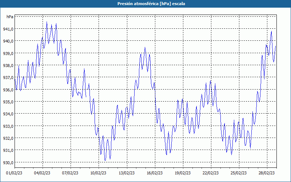Select the 25/02/23 date label
Screen dimensions: 291x182
[239, 173]
